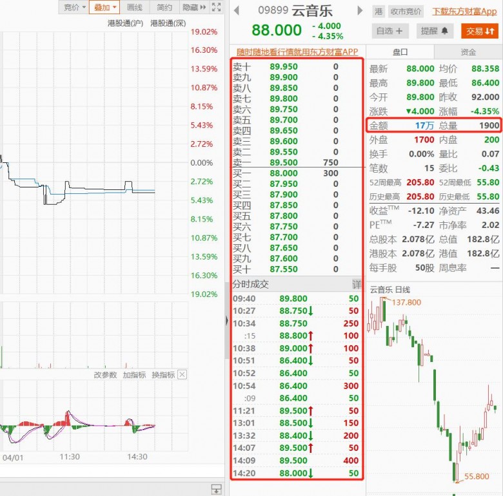
Task: Open 随时随地看行情 APP promo link
Action: pos(297,52)
